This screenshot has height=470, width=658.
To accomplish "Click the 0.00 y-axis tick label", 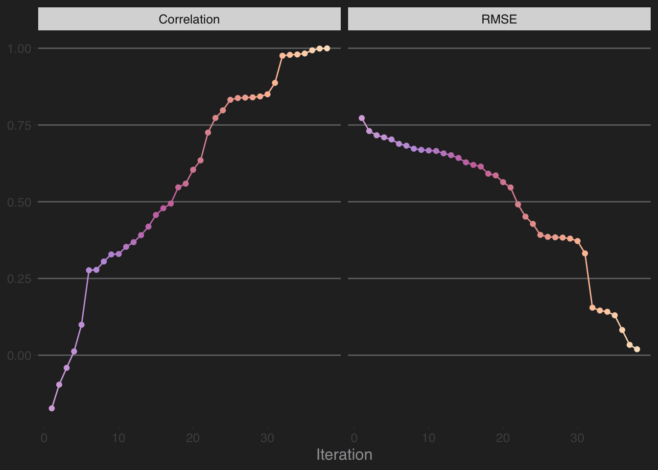I will [19, 355].
